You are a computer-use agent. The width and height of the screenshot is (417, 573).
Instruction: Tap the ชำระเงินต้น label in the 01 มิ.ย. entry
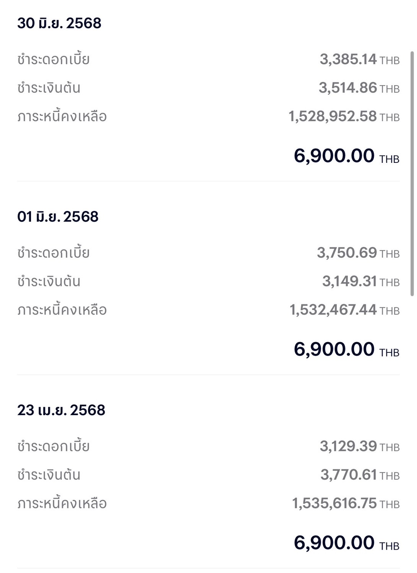[x=49, y=281]
